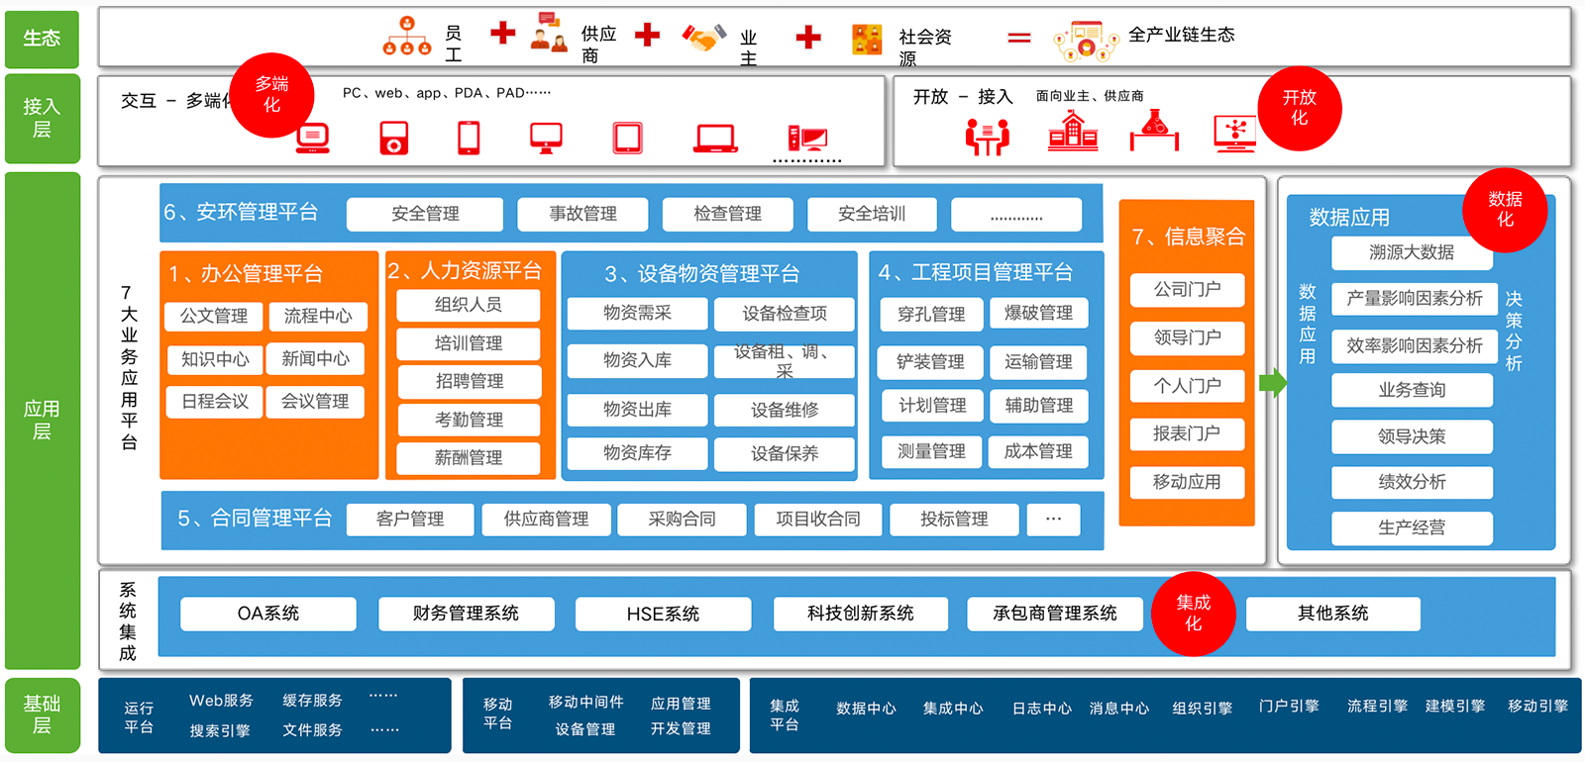
Task: Open the 领导门户 portal box
Action: pos(1187,337)
